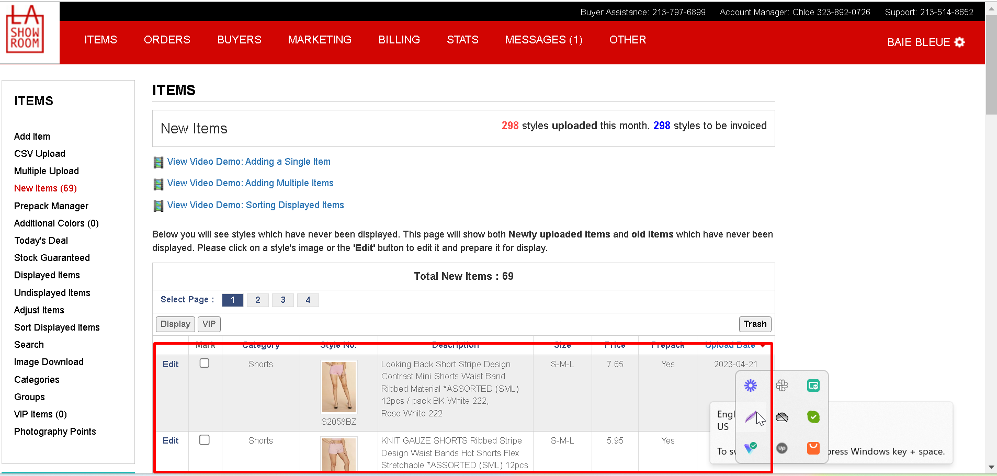
Task: Click the film icon beside Adding a Single Item
Action: coord(158,163)
